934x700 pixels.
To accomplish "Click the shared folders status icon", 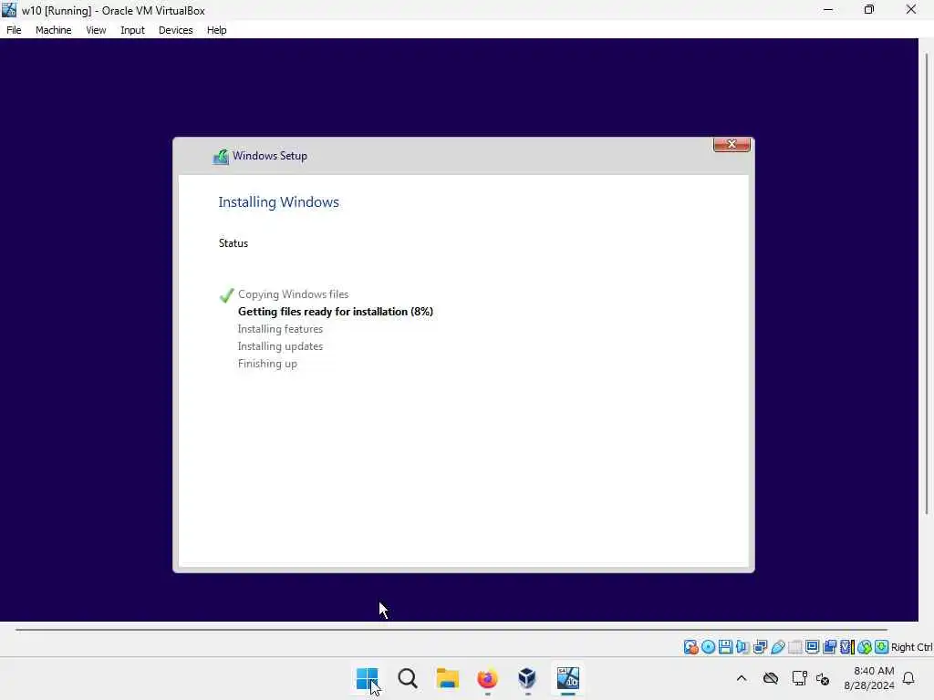I will pos(794,647).
